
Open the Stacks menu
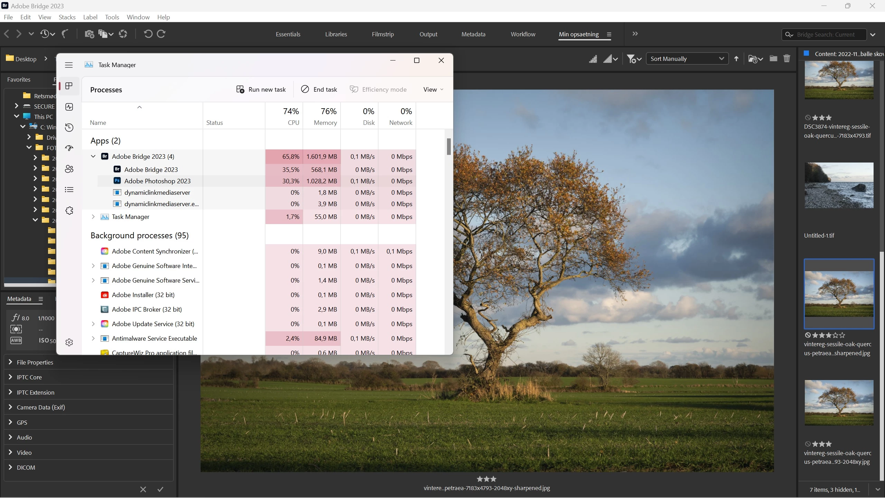pos(67,17)
